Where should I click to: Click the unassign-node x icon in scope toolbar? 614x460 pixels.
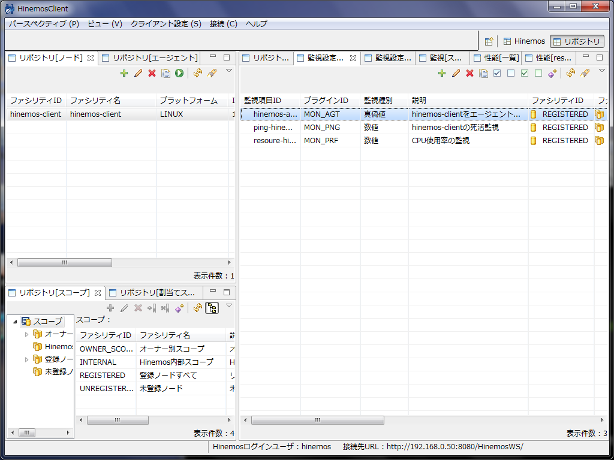pyautogui.click(x=165, y=308)
